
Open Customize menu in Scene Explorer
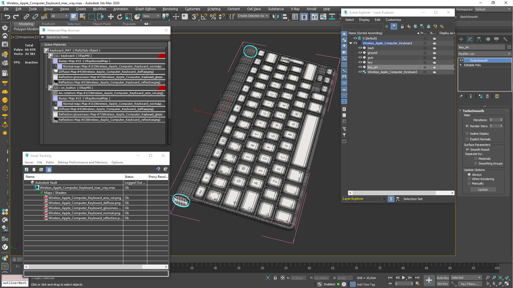(x=393, y=20)
